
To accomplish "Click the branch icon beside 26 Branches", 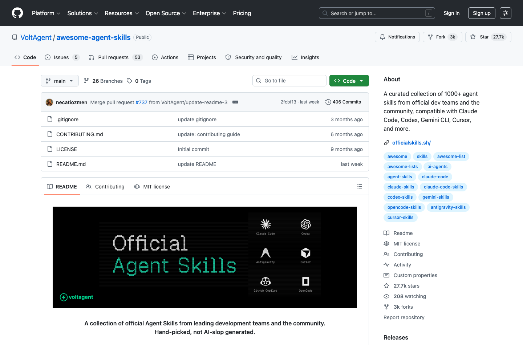I will (86, 81).
